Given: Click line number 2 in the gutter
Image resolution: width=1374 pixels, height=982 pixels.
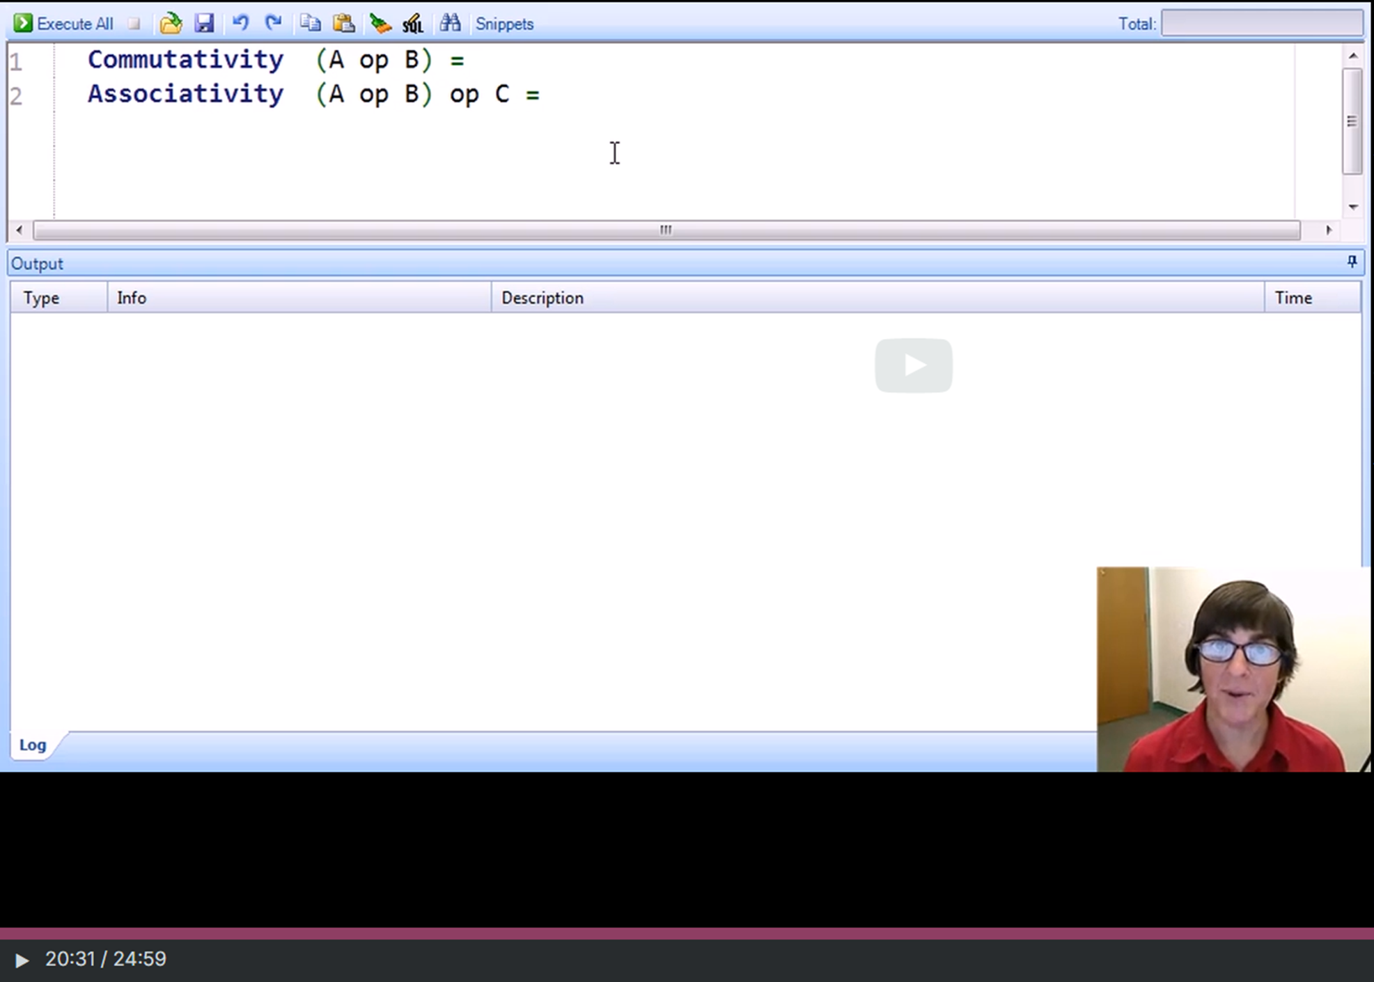Looking at the screenshot, I should [x=16, y=96].
